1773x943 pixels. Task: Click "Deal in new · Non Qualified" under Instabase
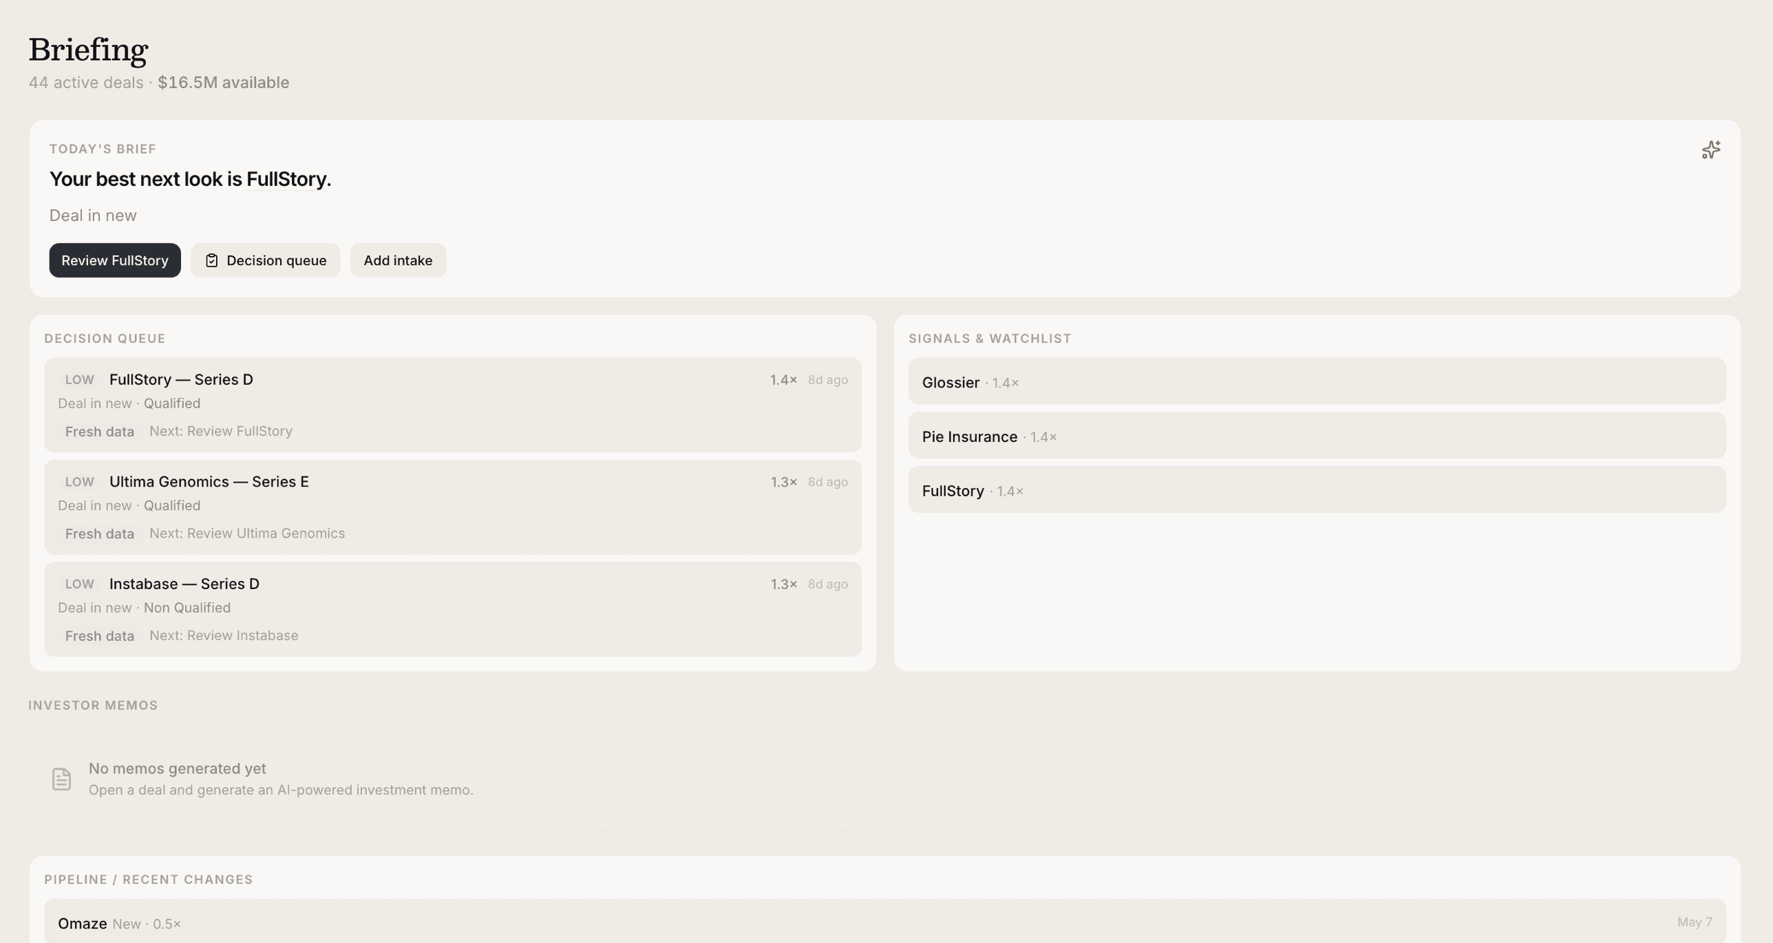tap(145, 608)
